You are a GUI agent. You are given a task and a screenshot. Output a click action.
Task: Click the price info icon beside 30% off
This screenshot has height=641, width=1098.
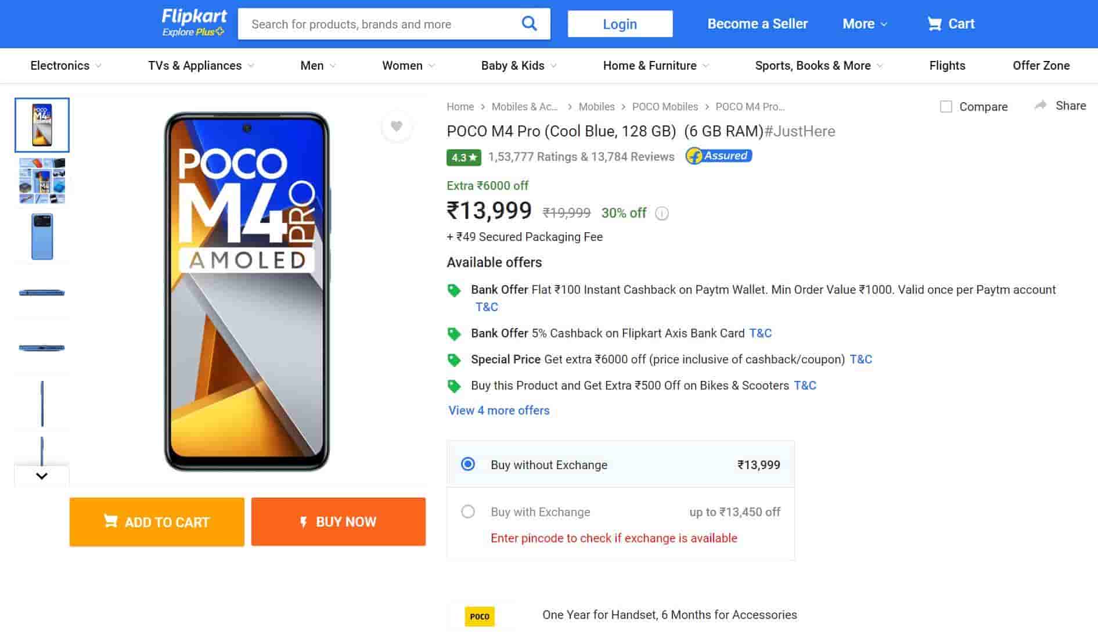click(662, 214)
